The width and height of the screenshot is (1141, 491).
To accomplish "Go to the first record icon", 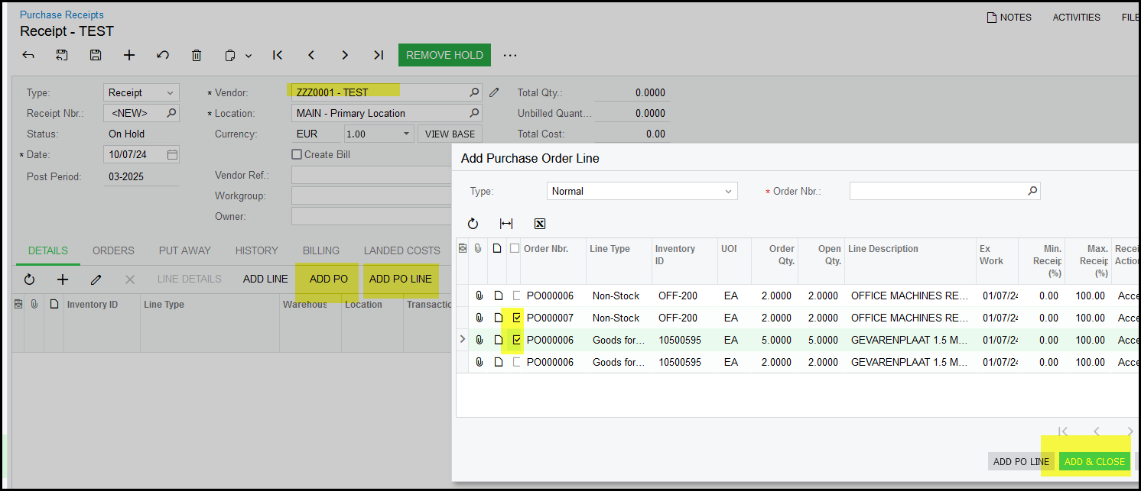I will [278, 55].
